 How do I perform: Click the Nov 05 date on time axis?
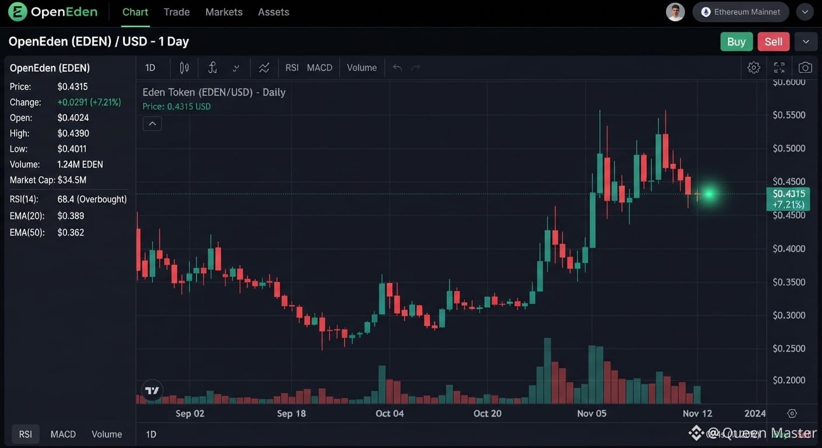point(592,414)
